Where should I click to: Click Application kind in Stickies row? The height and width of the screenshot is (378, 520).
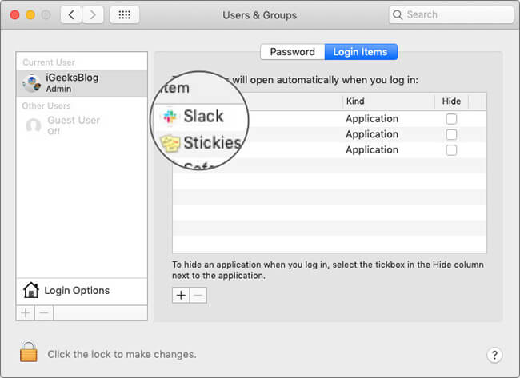tap(372, 134)
